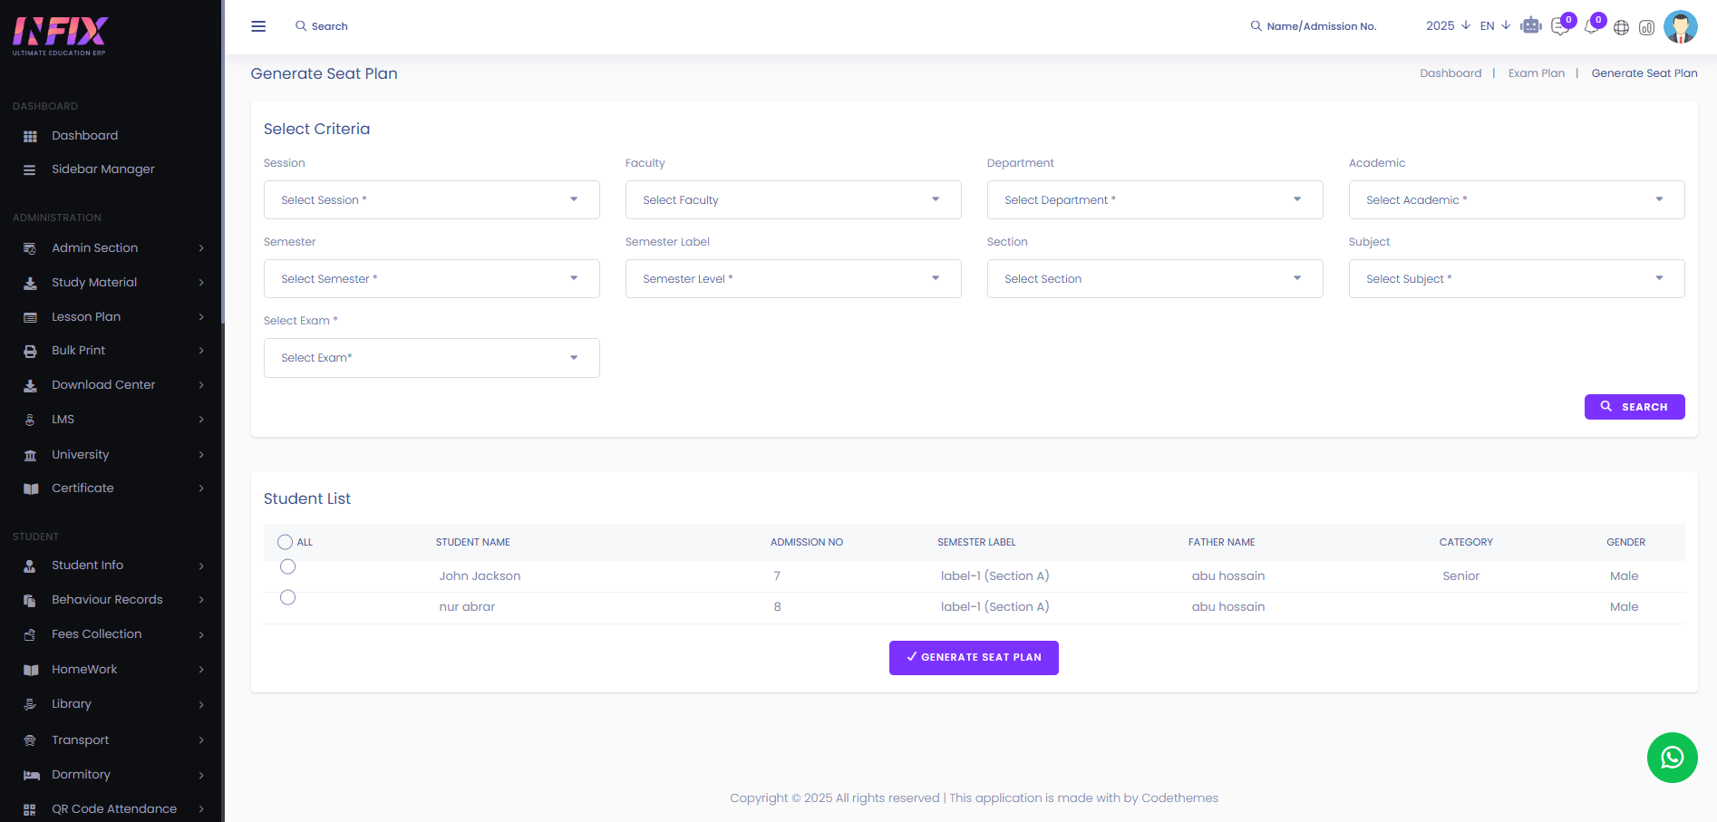Click the Admin Section icon
Screen dimensions: 1717x822
click(x=30, y=248)
